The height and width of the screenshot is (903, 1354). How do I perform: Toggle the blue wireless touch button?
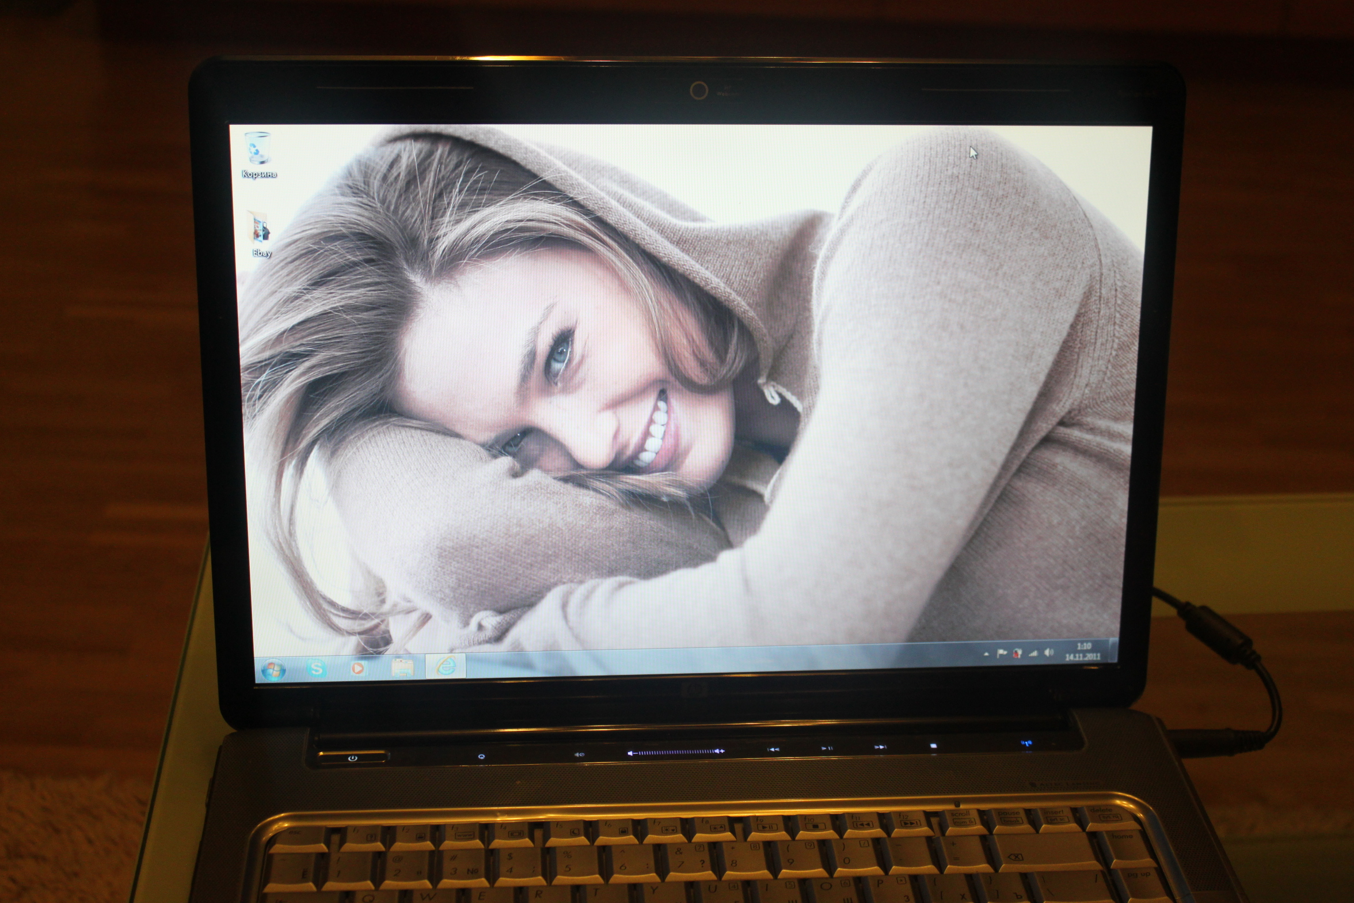tap(1026, 743)
